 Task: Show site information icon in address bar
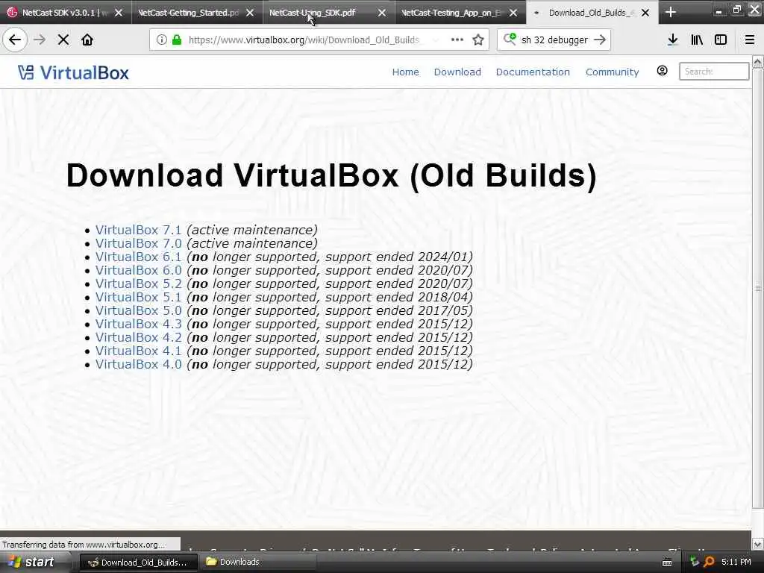(161, 40)
